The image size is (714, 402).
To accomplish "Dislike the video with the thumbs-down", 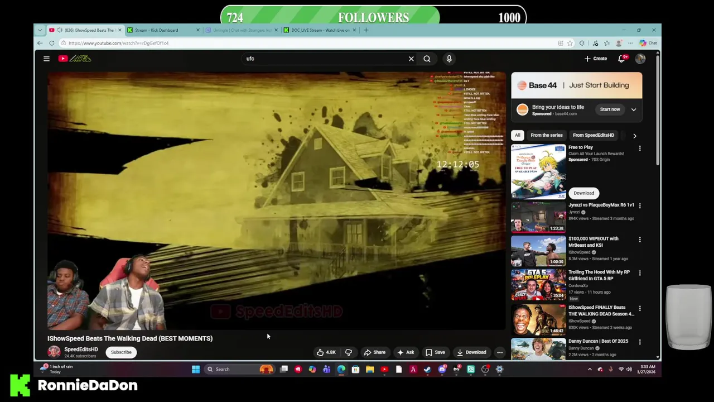I will pos(349,352).
